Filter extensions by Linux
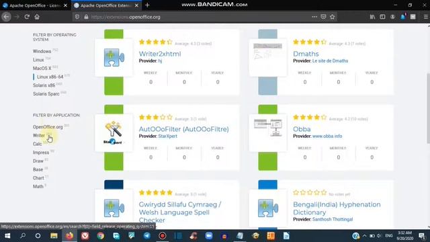 (x=38, y=60)
